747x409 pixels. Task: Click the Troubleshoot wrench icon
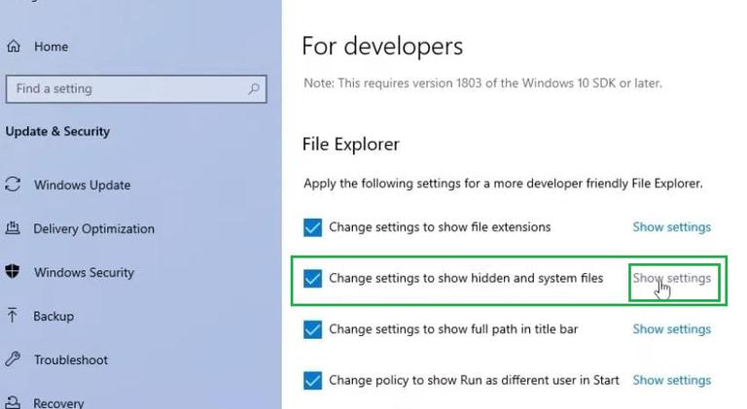coord(13,359)
